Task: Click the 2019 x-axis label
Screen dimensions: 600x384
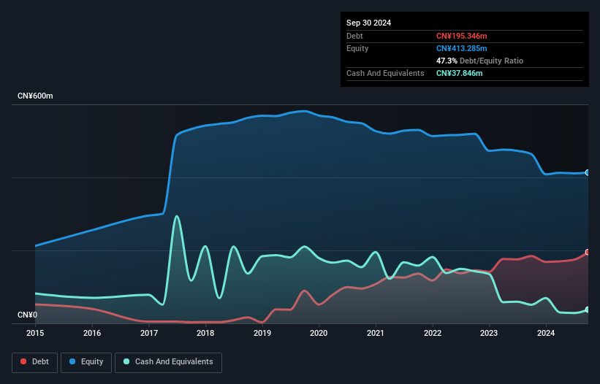Action: point(262,333)
